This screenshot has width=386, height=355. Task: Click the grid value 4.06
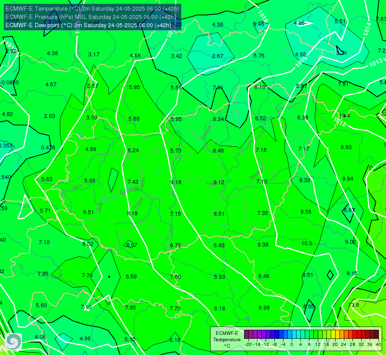click(40, 337)
